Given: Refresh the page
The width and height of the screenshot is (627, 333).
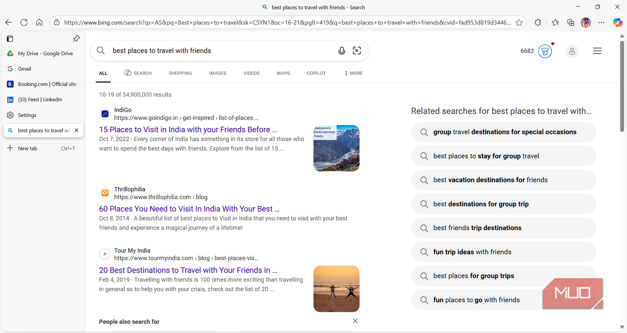Looking at the screenshot, I should click(24, 23).
